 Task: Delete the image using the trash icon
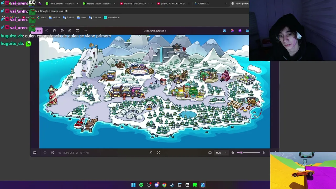54,31
